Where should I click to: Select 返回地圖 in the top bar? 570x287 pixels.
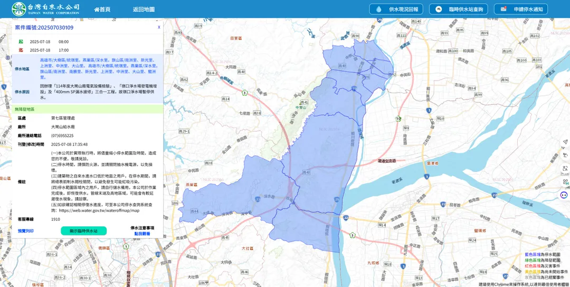tap(144, 9)
